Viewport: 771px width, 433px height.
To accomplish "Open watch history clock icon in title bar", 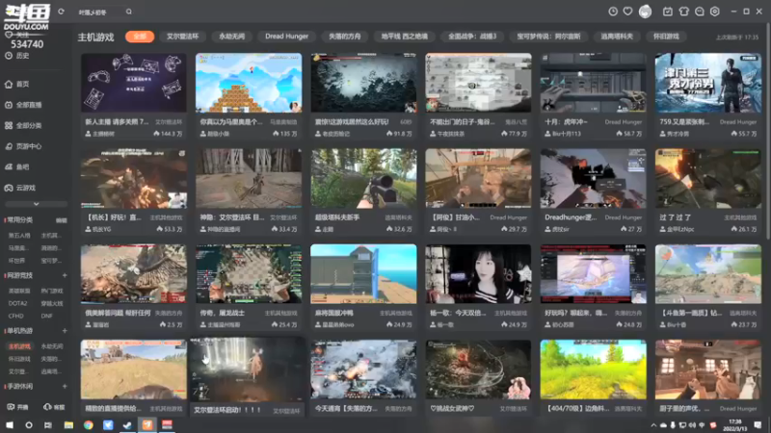I will coord(613,12).
